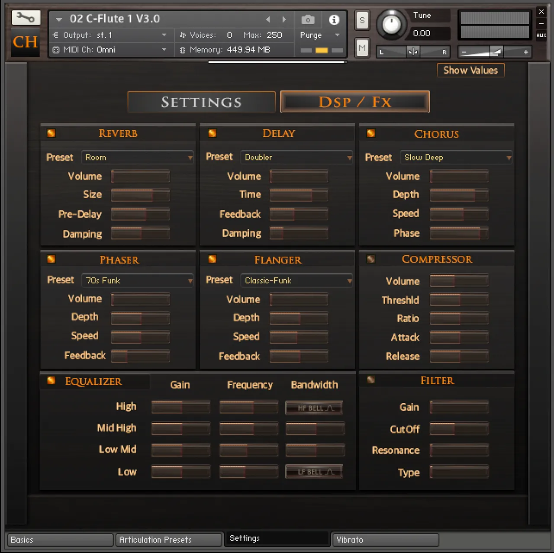Open the Purge dropdown menu
The width and height of the screenshot is (554, 553).
[319, 35]
